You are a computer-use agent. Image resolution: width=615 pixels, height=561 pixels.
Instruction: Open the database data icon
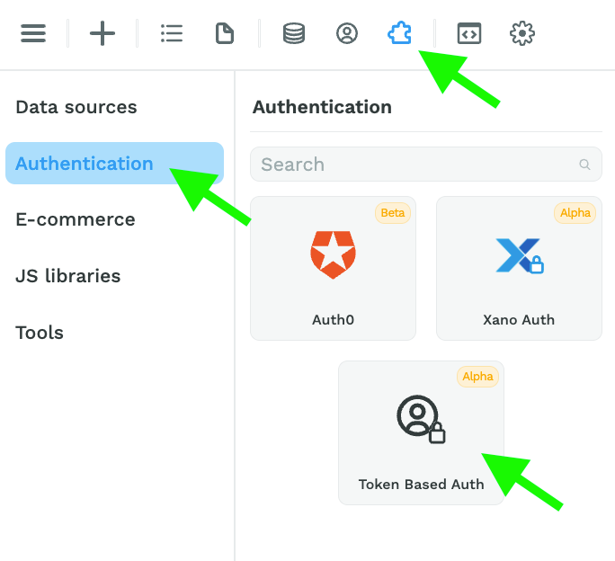tap(294, 33)
